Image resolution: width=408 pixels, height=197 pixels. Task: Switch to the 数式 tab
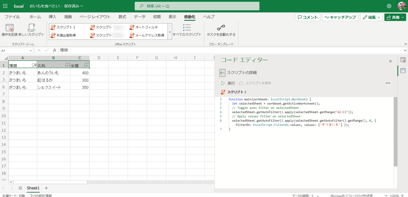tap(122, 17)
